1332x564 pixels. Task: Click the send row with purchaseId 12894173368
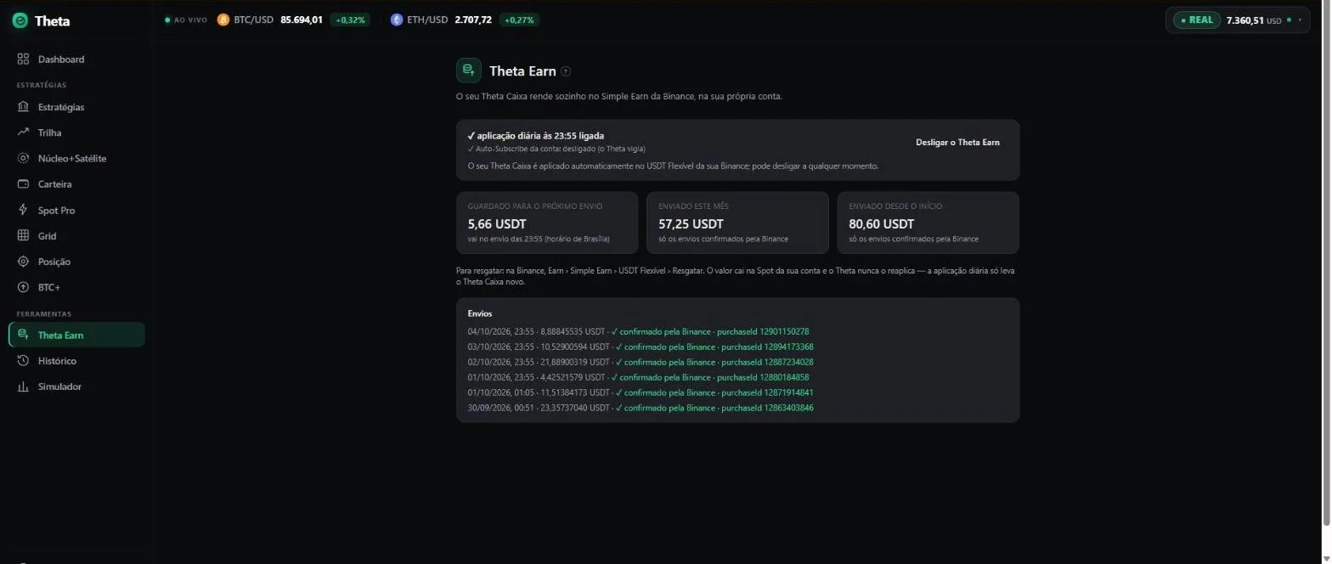click(641, 347)
